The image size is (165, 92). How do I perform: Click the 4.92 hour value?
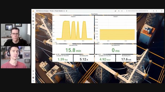(105, 59)
